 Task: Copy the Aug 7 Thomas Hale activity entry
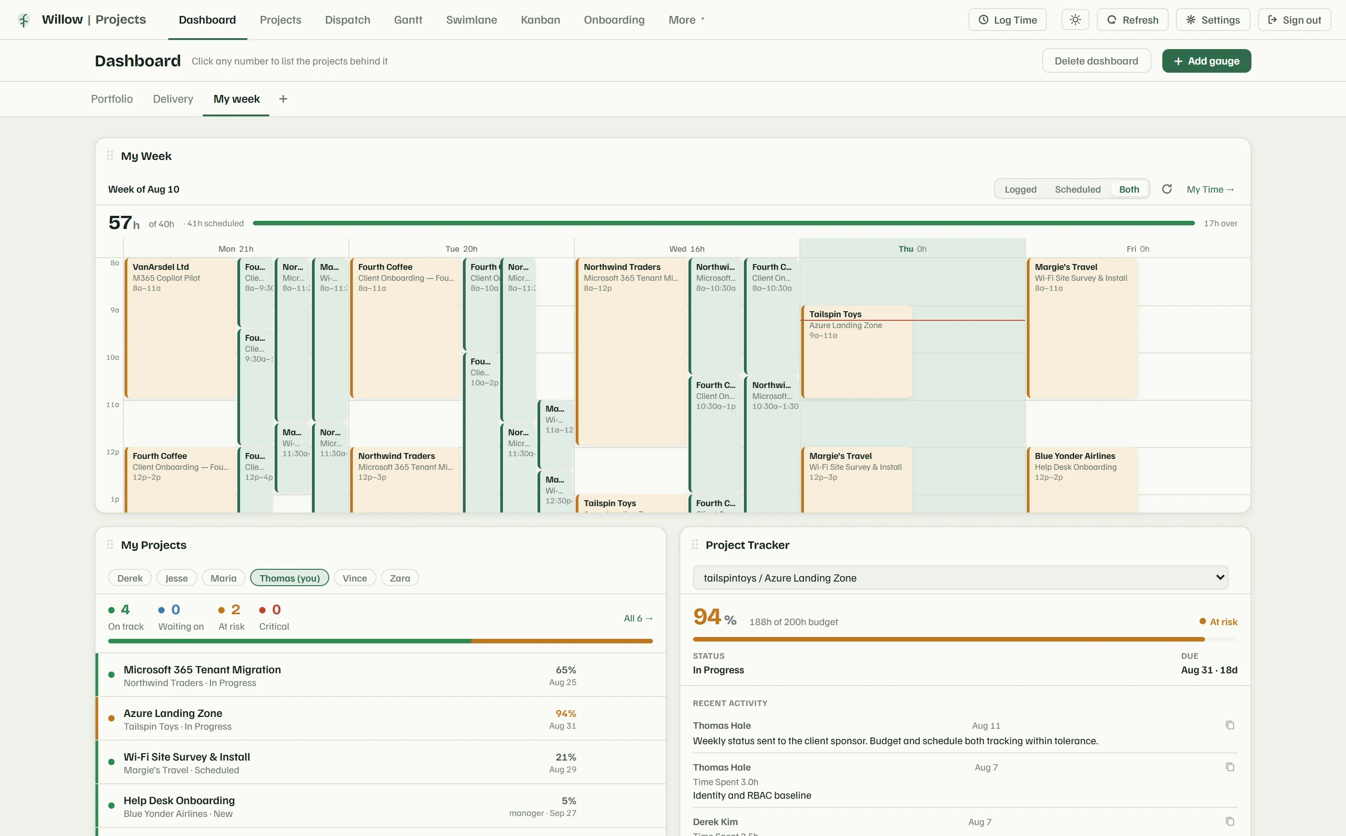[1230, 767]
